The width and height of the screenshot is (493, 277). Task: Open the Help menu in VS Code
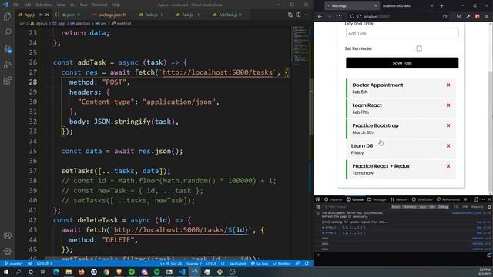[116, 5]
